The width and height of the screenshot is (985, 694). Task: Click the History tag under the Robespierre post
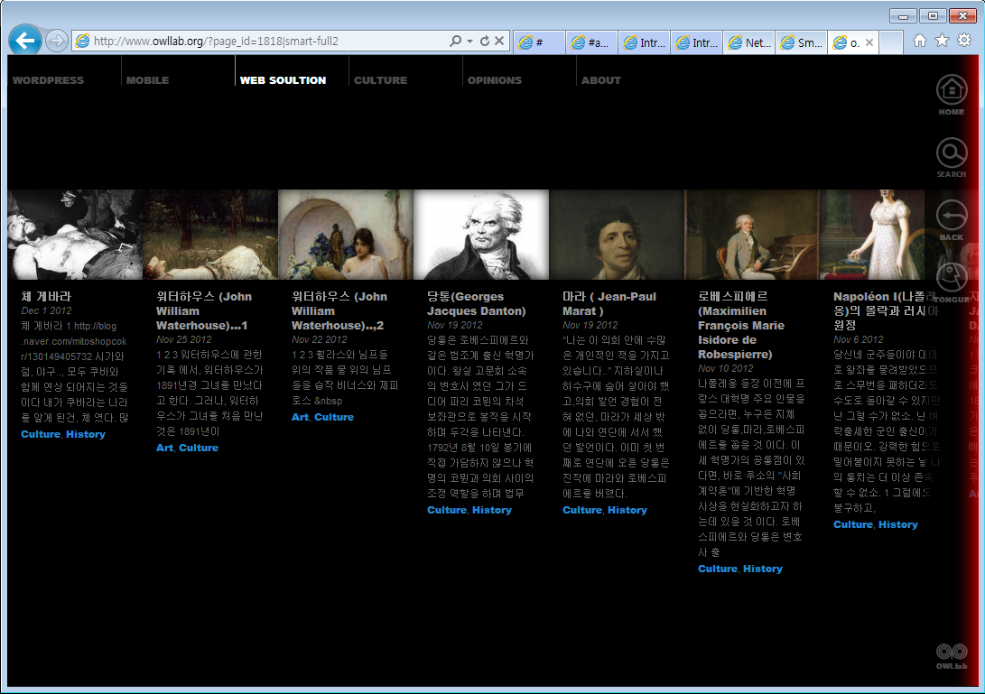pos(763,569)
